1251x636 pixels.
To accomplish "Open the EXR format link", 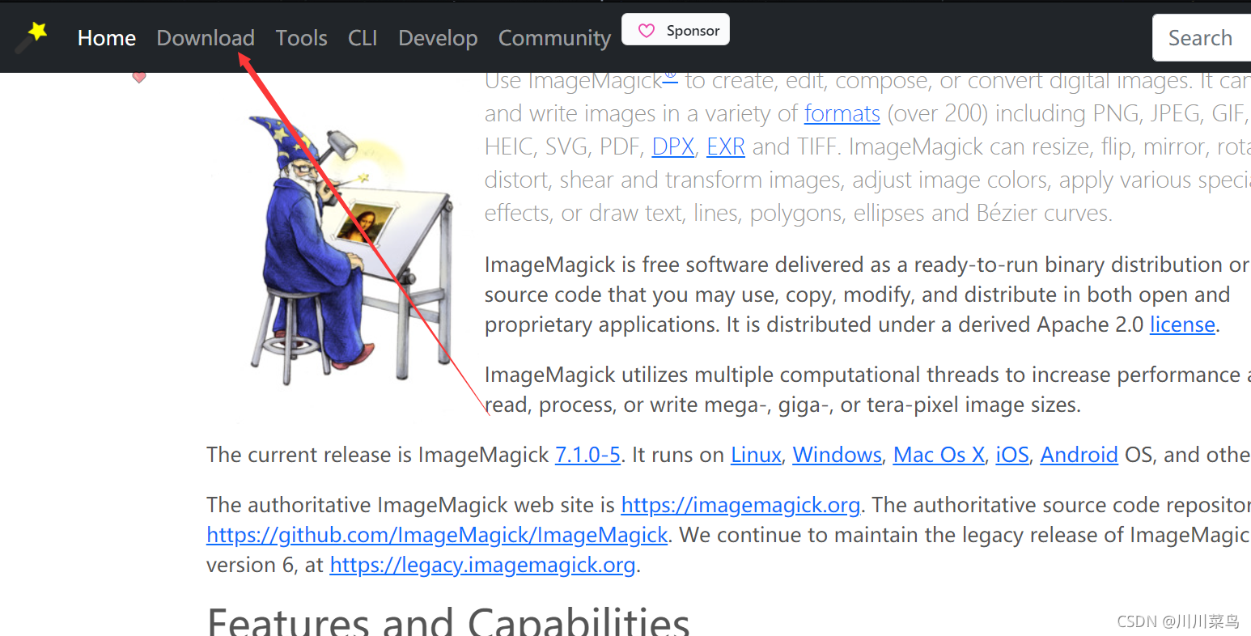I will [725, 147].
